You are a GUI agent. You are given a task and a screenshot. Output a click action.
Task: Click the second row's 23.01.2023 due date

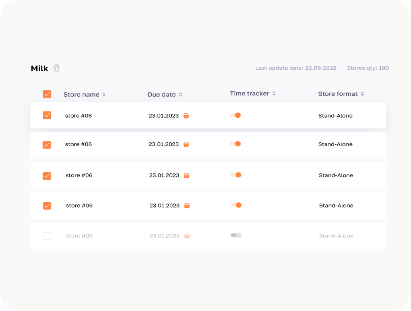pos(164,144)
